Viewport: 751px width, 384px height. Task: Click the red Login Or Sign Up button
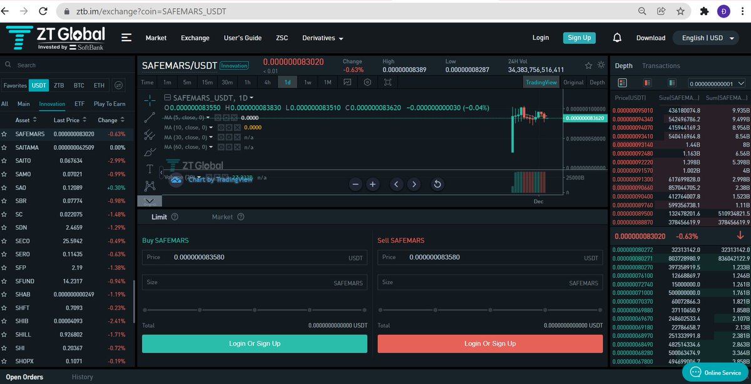point(490,343)
